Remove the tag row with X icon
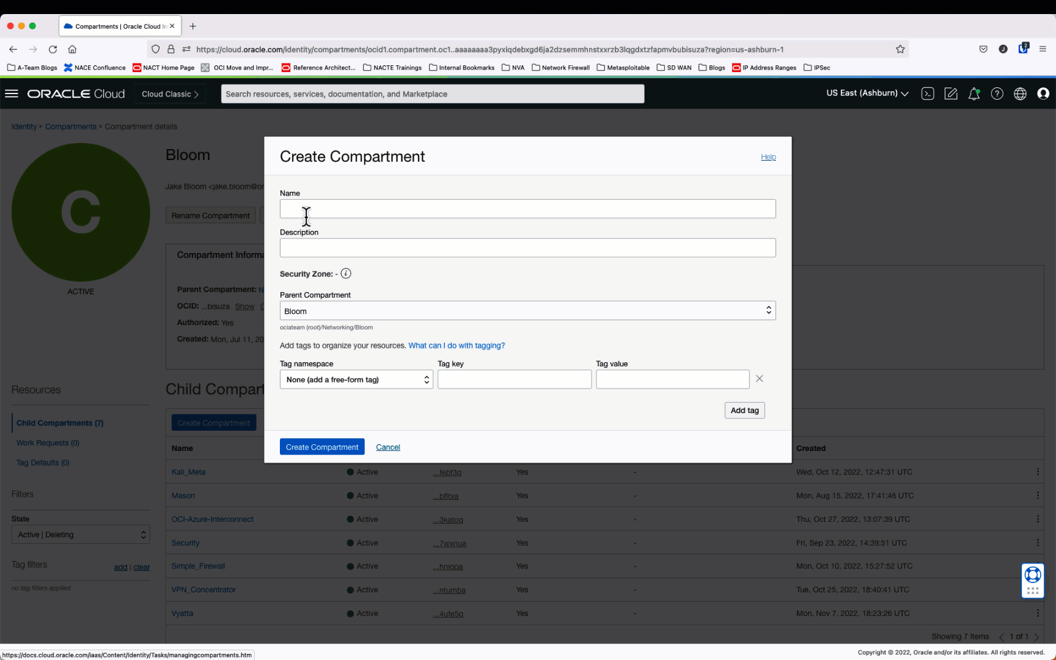The height and width of the screenshot is (660, 1056). point(759,379)
